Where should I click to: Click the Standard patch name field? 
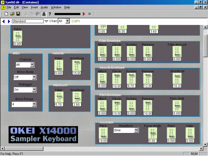point(27,21)
